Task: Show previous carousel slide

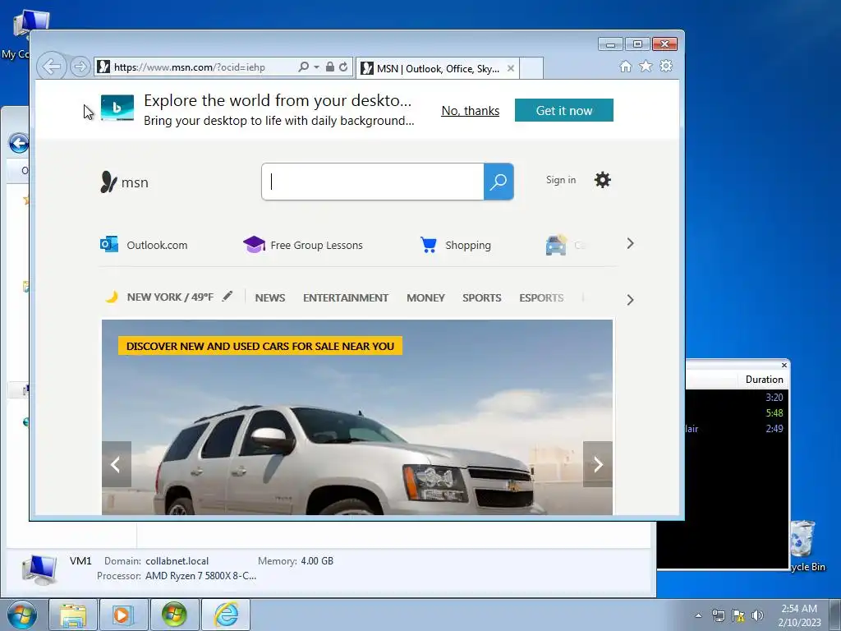Action: click(117, 464)
